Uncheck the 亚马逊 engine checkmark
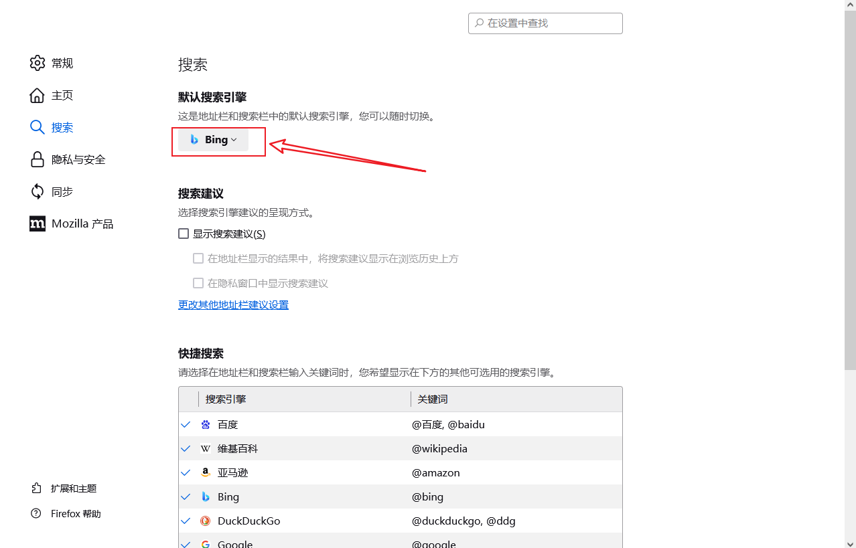The height and width of the screenshot is (548, 856). tap(186, 472)
